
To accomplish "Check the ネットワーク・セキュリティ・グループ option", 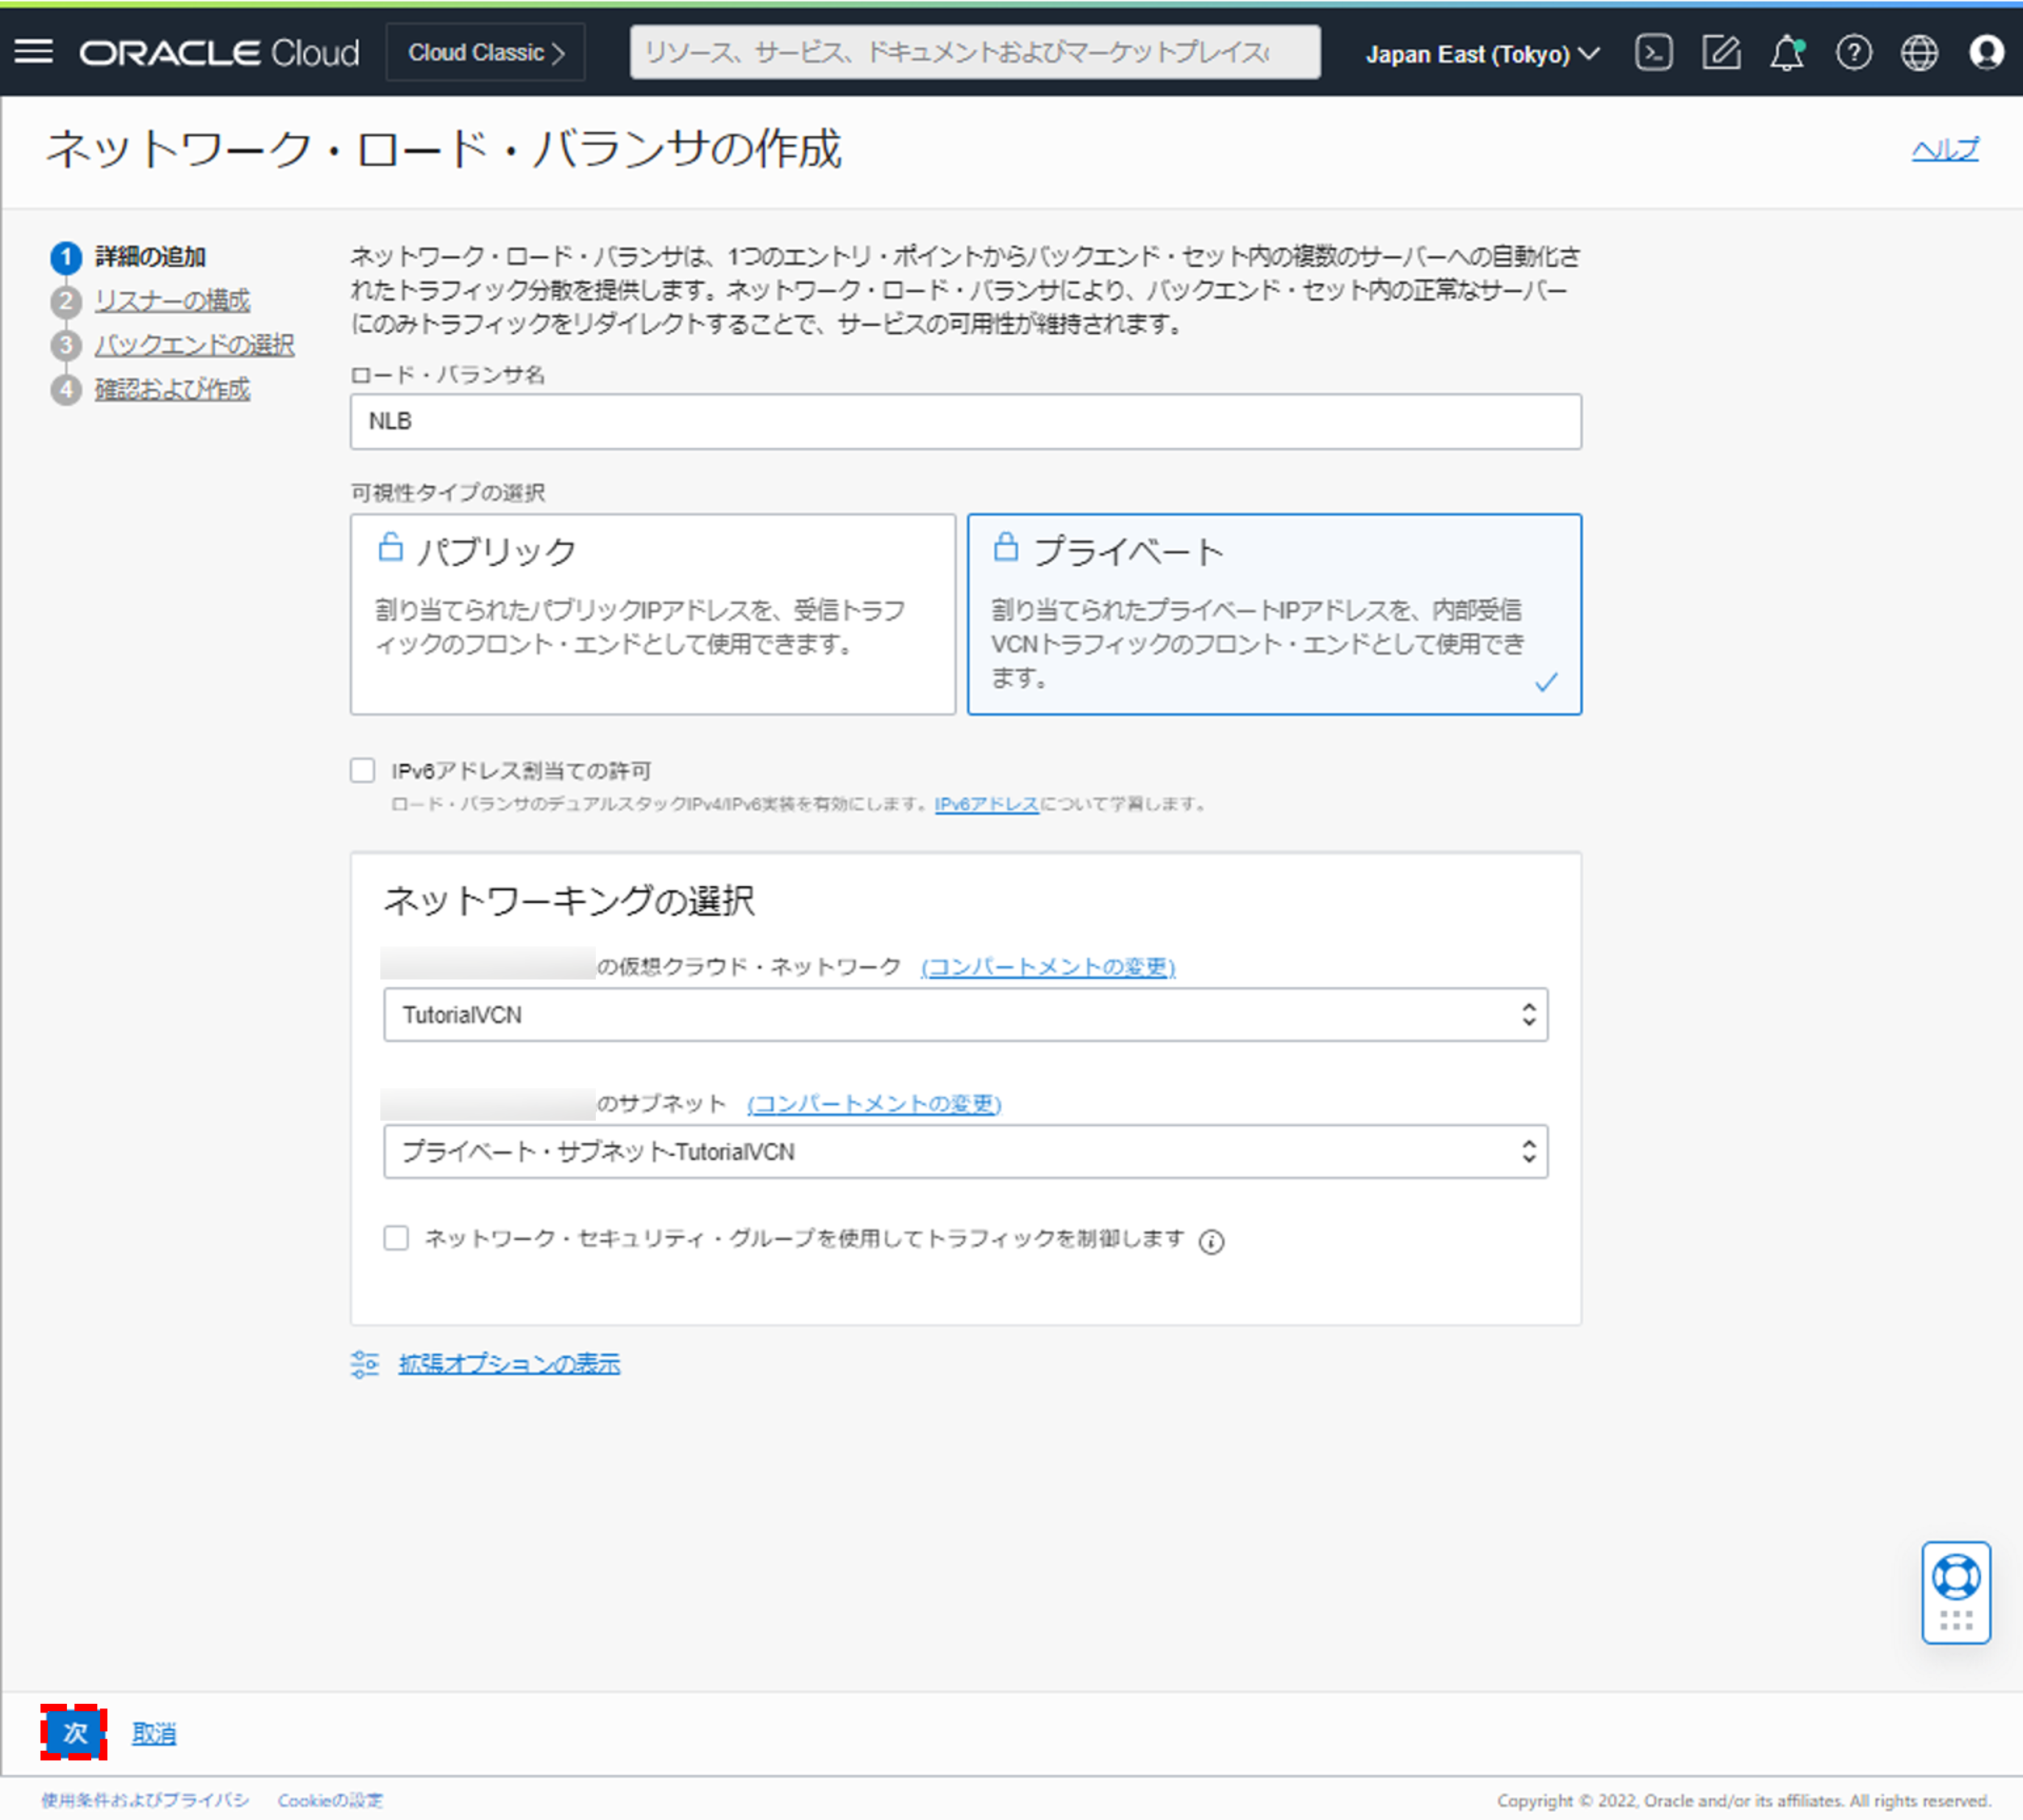I will point(397,1238).
